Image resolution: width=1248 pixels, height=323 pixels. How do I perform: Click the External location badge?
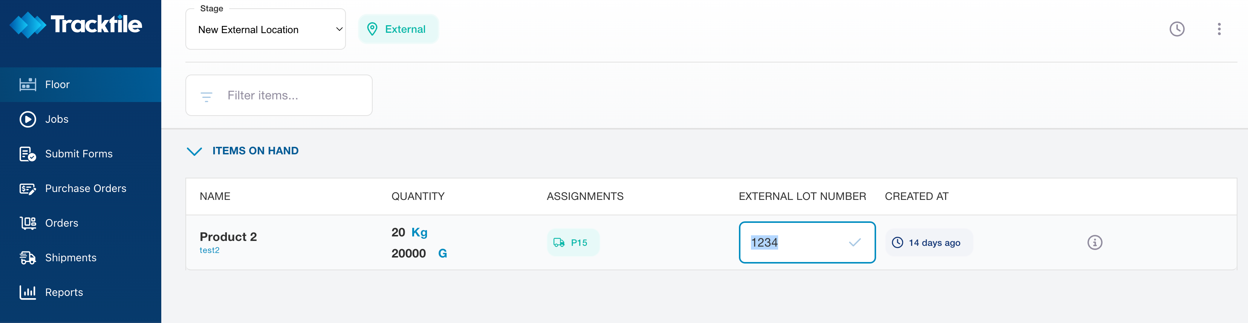[x=398, y=29]
